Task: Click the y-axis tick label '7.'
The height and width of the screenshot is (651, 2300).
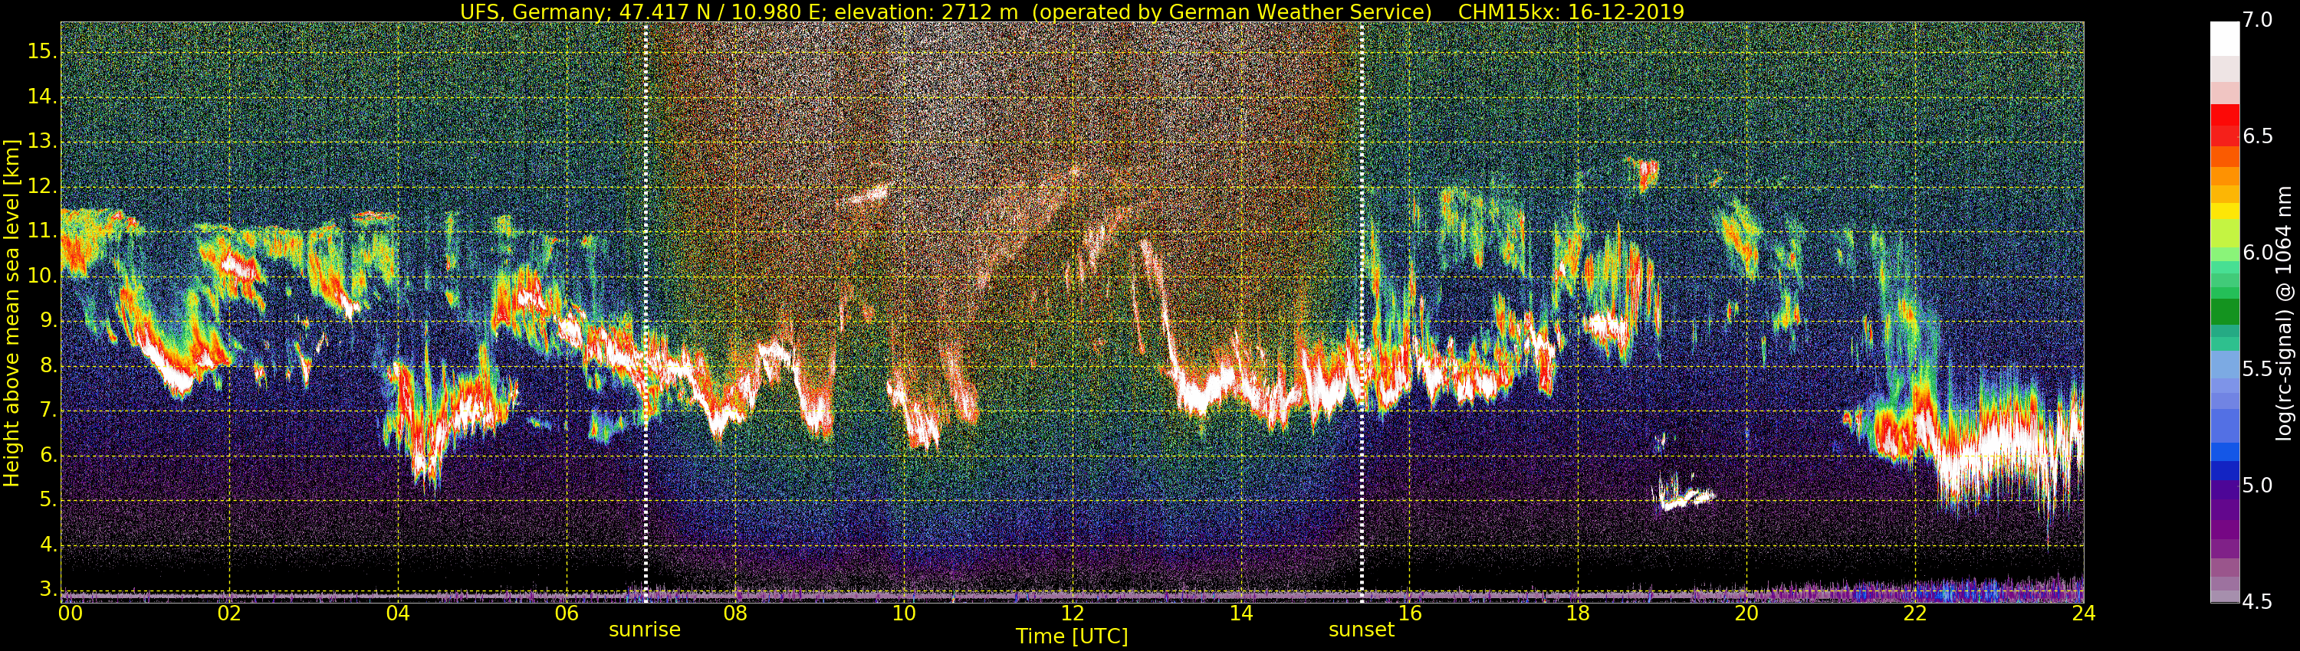Action: [x=48, y=411]
